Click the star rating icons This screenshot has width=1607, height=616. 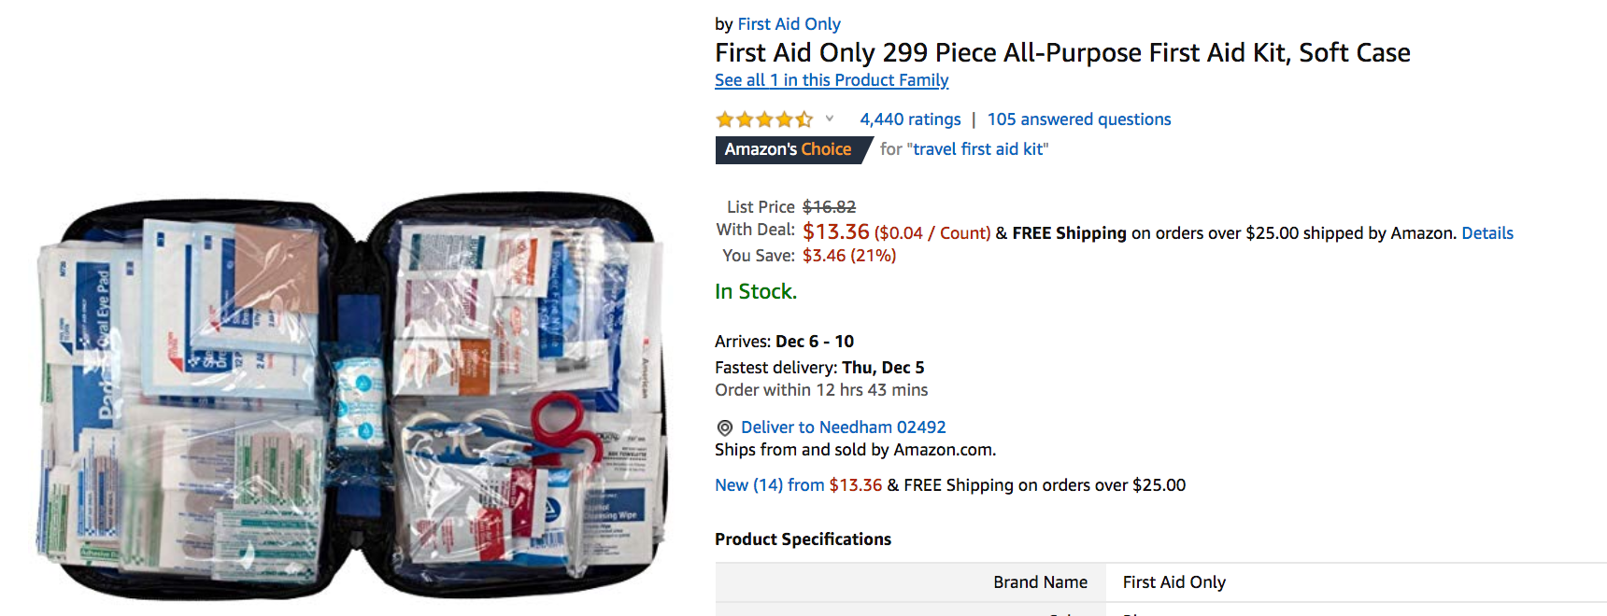pos(763,119)
